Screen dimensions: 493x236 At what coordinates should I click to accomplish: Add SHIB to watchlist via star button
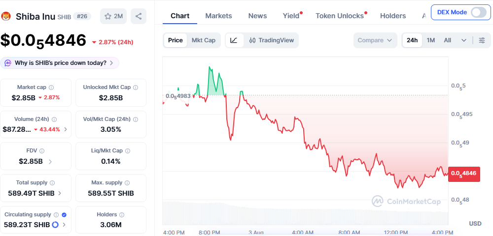point(113,16)
